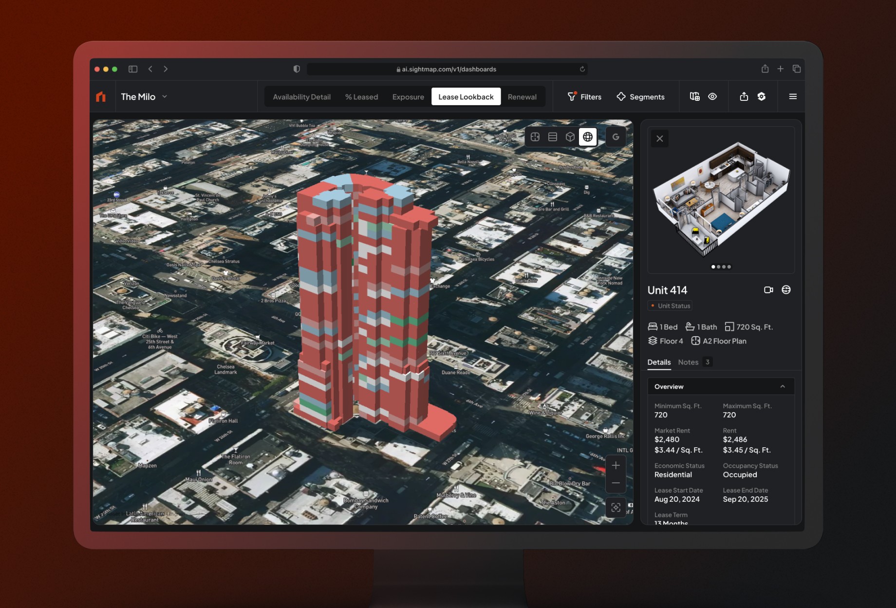
Task: Select the globe map view icon
Action: click(x=588, y=137)
